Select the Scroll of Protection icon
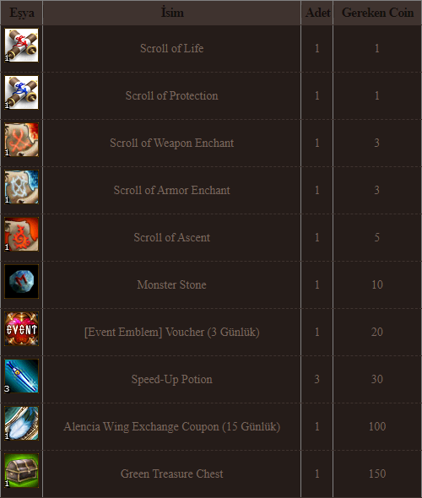Viewport: 422px width, 498px height. (21, 92)
